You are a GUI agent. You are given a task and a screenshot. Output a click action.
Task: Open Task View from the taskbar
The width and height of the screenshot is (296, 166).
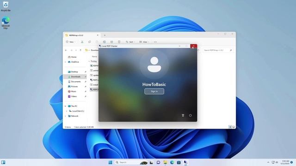pyautogui.click(x=151, y=162)
